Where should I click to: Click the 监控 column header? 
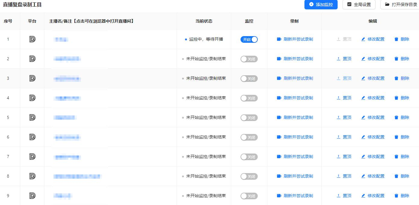(249, 21)
